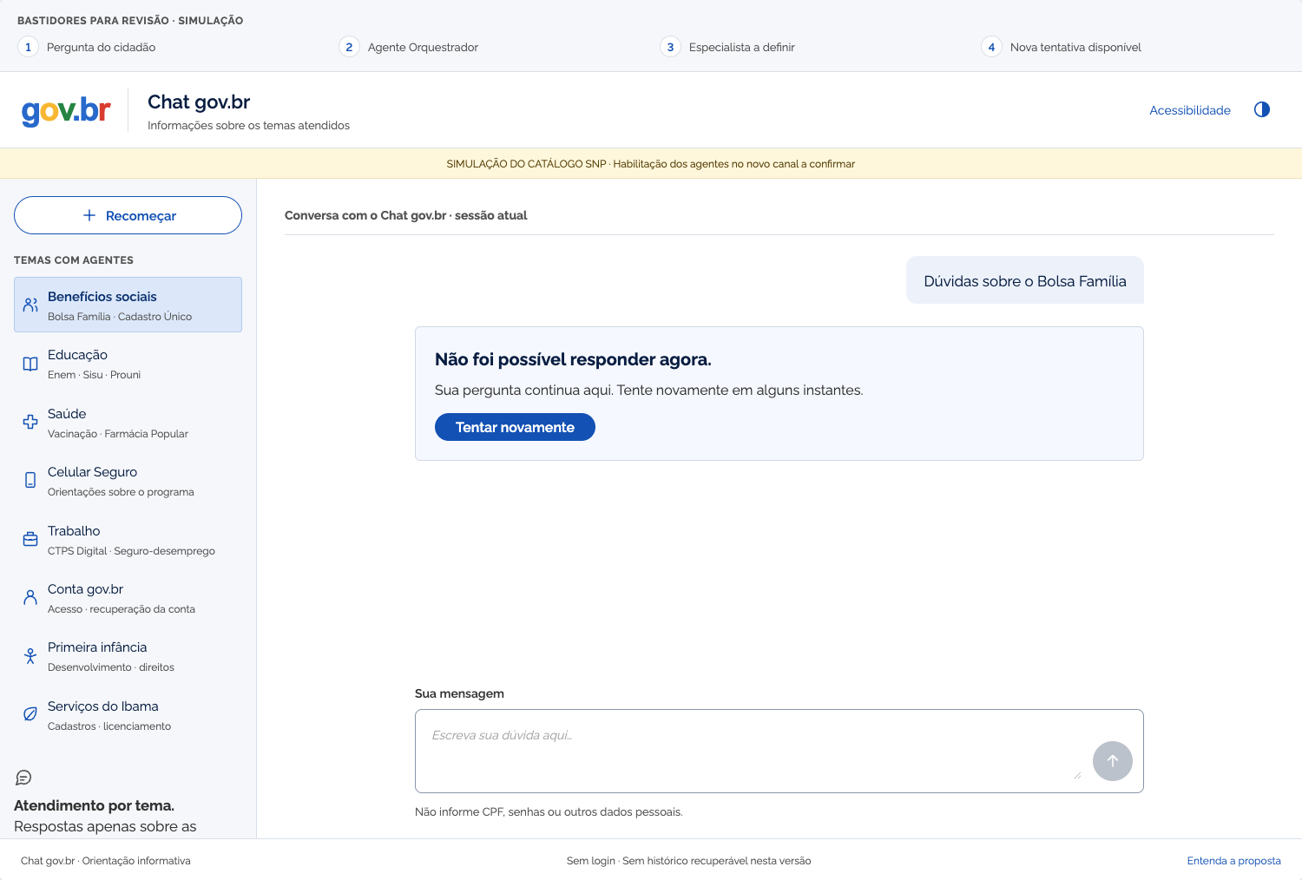Click step 2 Agente Orquestrador
The height and width of the screenshot is (880, 1302).
pos(409,47)
